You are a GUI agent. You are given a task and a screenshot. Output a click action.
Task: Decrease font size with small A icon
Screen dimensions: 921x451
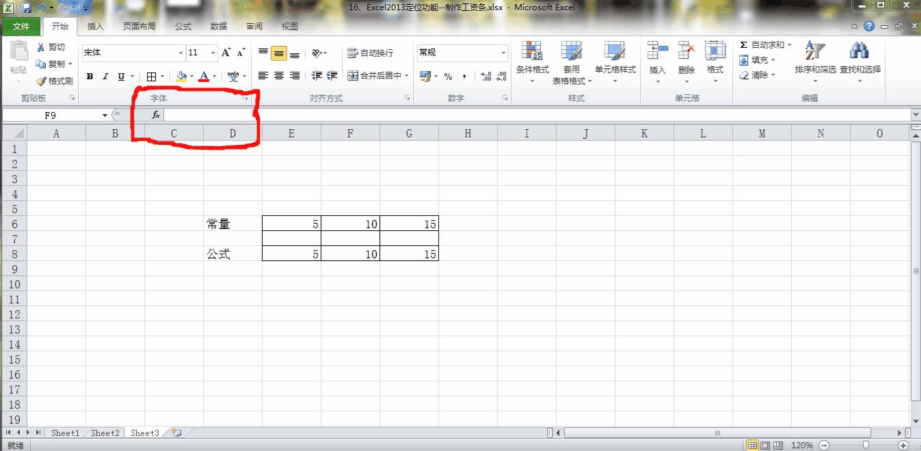(241, 53)
